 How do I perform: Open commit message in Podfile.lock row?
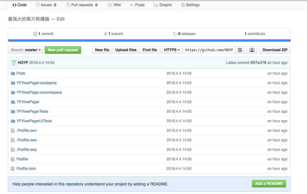coord(179,169)
